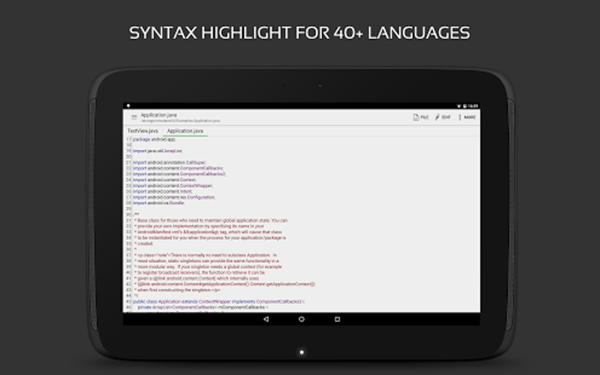
Task: Tap the page indicator dot below the tablet
Action: (x=301, y=351)
